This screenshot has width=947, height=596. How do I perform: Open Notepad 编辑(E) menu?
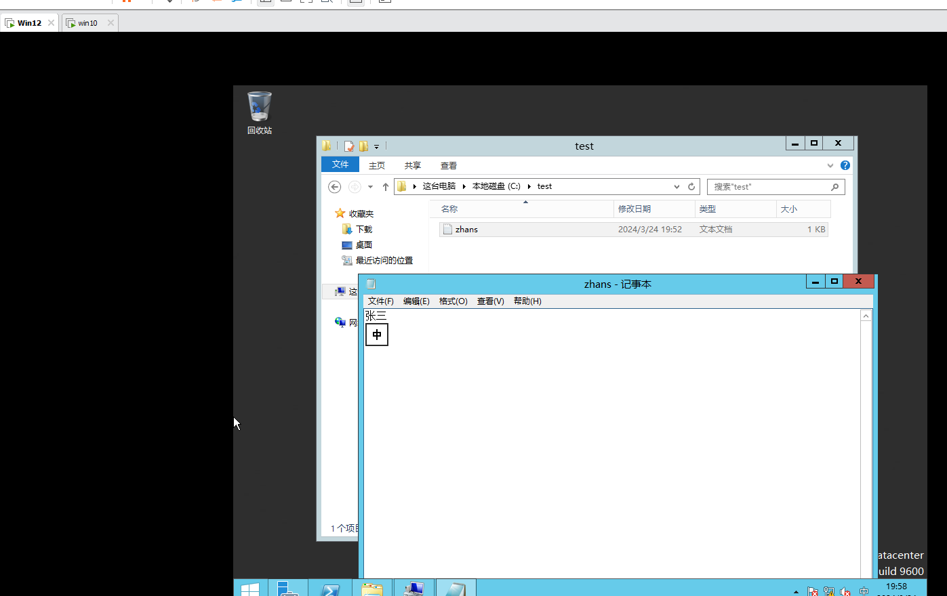(x=416, y=301)
